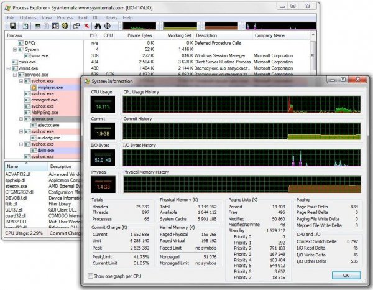Click the brown physical memory mini graph in toolbar

221,26
